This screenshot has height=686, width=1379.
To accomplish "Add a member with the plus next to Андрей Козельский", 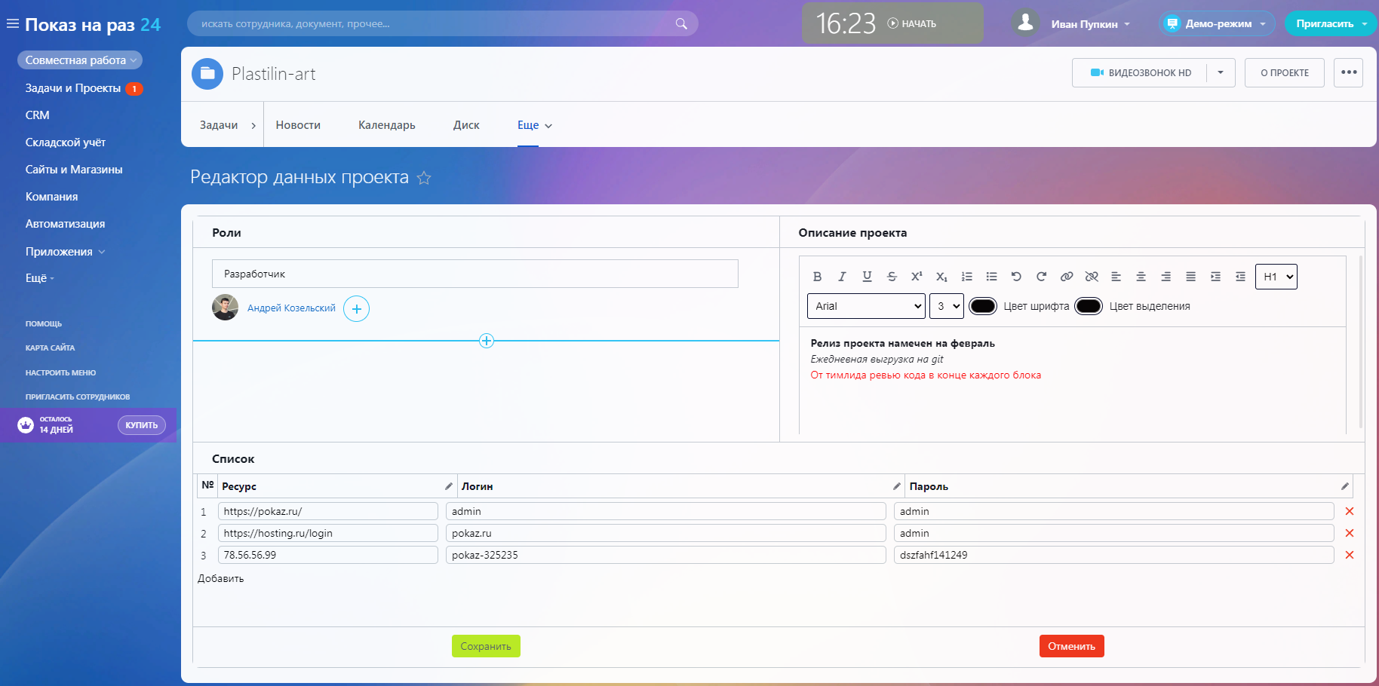I will [356, 308].
